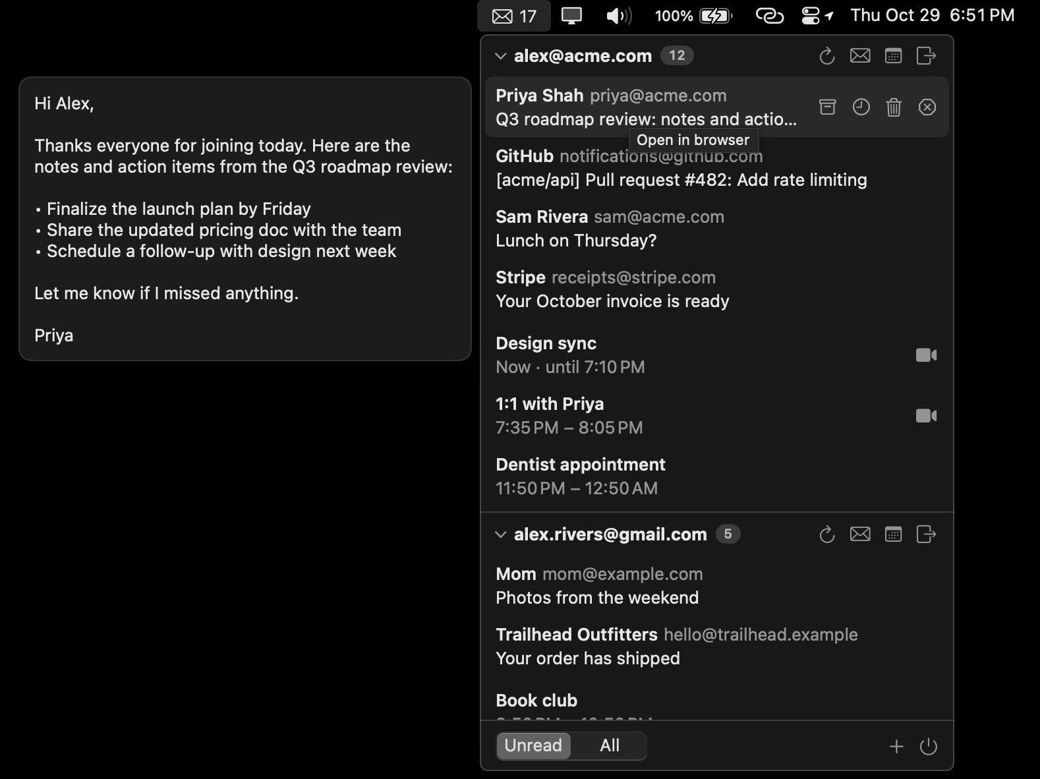This screenshot has height=779, width=1040.
Task: Open the Stripe "Your October invoice is ready" email
Action: tap(717, 289)
